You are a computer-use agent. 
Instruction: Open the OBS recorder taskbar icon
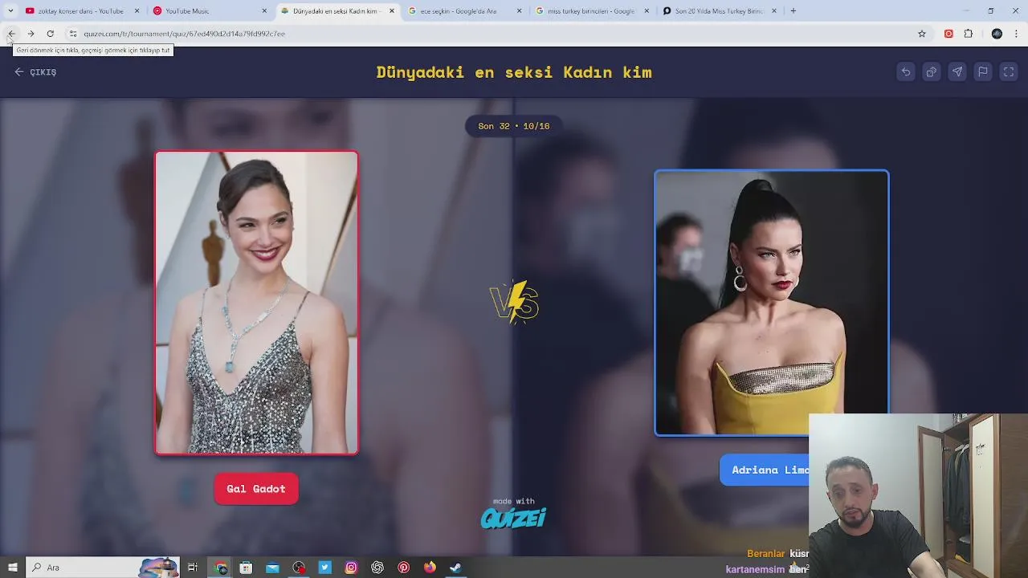tap(299, 568)
